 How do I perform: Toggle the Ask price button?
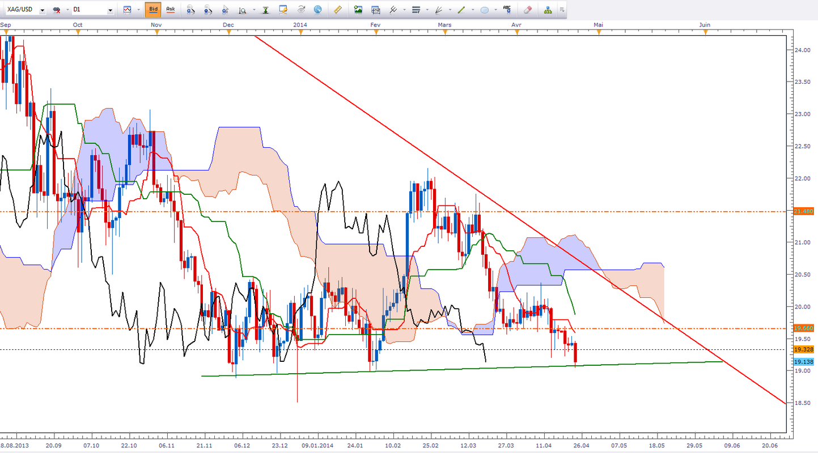170,10
